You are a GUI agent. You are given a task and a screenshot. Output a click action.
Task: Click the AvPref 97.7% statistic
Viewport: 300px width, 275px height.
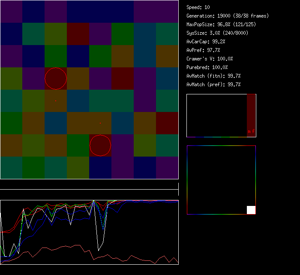click(203, 50)
